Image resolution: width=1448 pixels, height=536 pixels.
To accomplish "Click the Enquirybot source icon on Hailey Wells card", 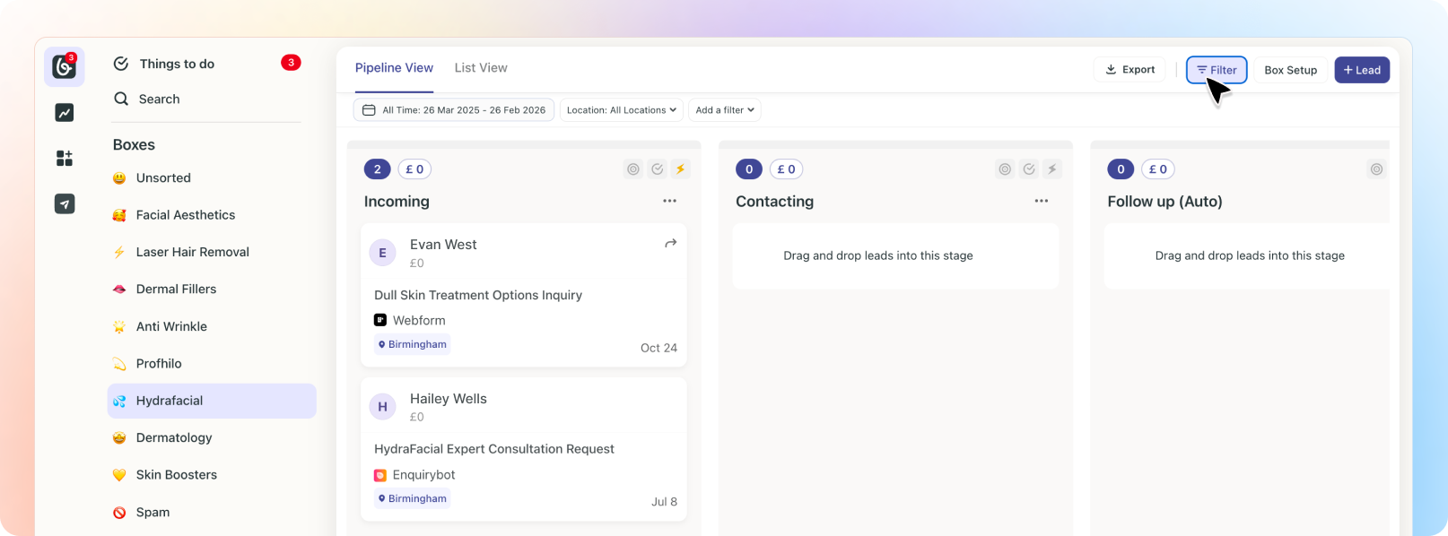I will (x=380, y=475).
